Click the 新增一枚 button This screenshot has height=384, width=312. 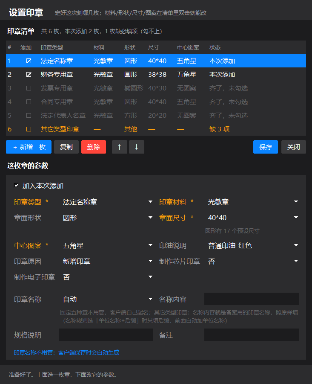point(29,147)
